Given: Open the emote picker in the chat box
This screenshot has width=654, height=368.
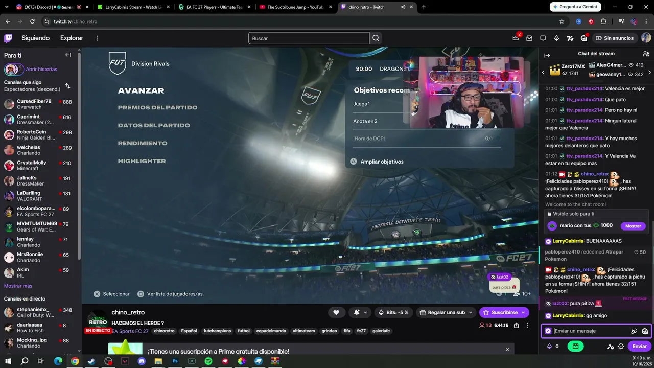Looking at the screenshot, I should coord(645,331).
